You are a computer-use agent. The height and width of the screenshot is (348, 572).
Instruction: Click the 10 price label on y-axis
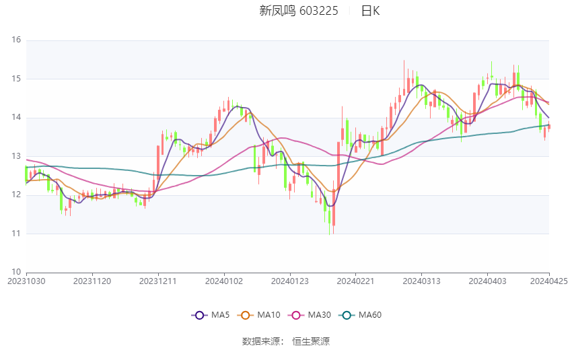pyautogui.click(x=16, y=273)
